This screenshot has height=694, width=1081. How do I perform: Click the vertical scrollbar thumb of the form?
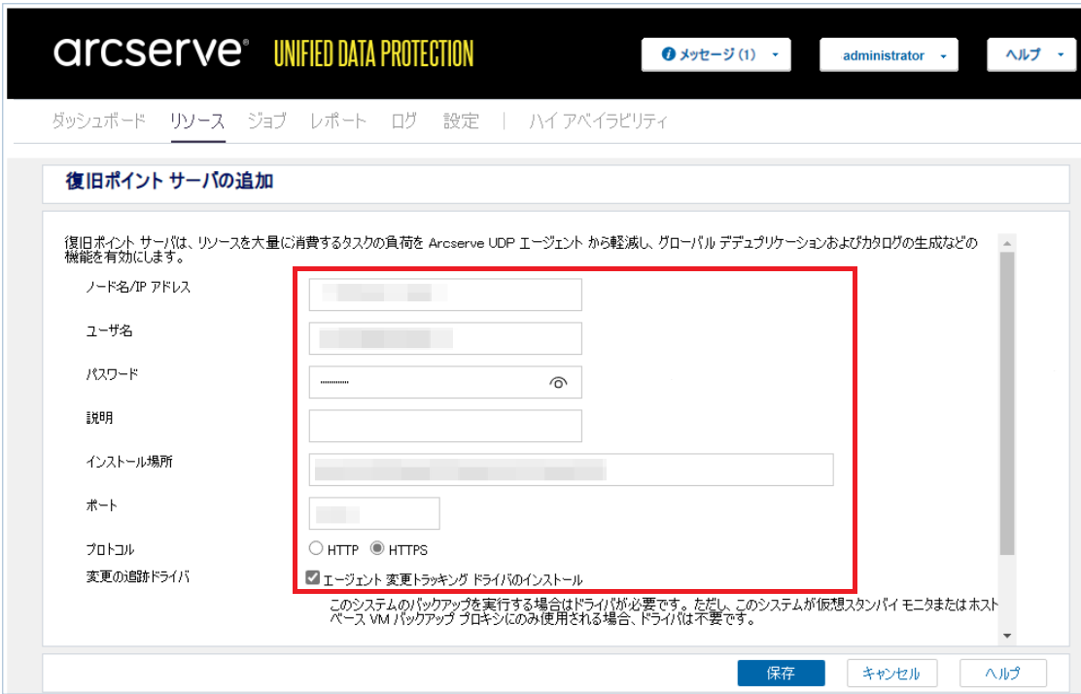[1007, 403]
